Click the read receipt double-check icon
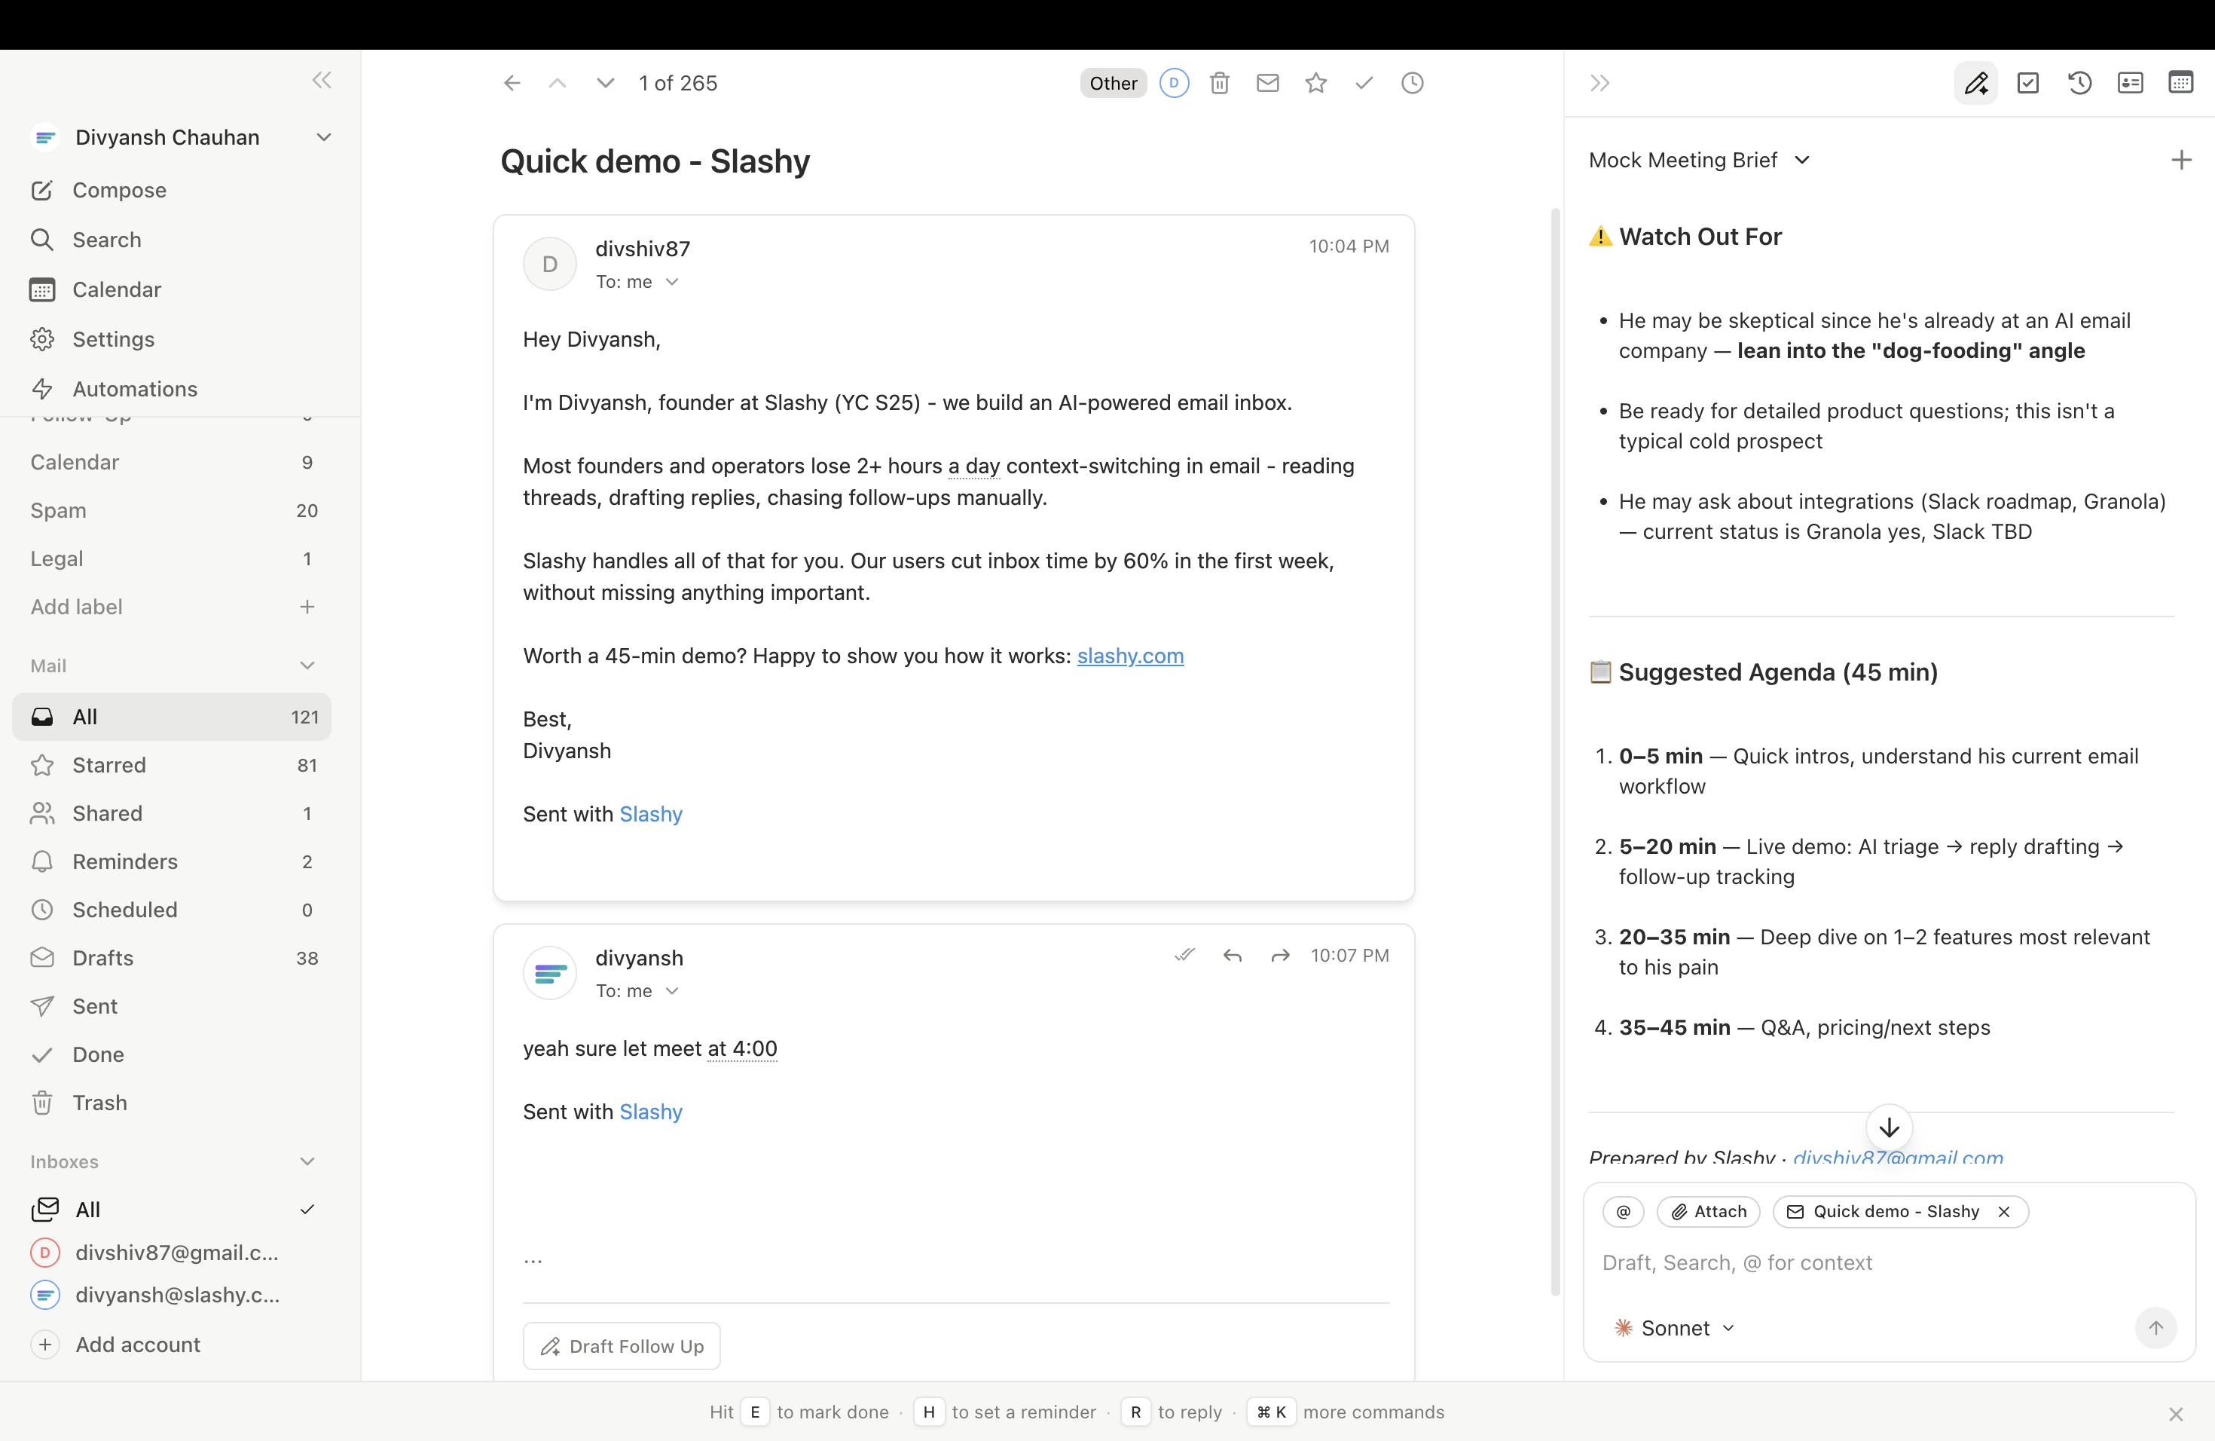This screenshot has width=2215, height=1441. click(1184, 955)
